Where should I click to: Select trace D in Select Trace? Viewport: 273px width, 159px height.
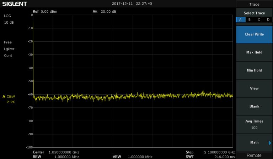click(x=268, y=20)
